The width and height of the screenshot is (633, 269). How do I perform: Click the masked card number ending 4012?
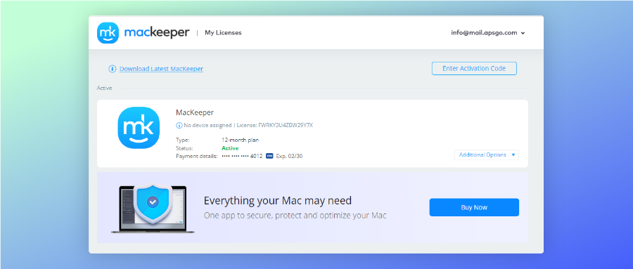point(242,156)
